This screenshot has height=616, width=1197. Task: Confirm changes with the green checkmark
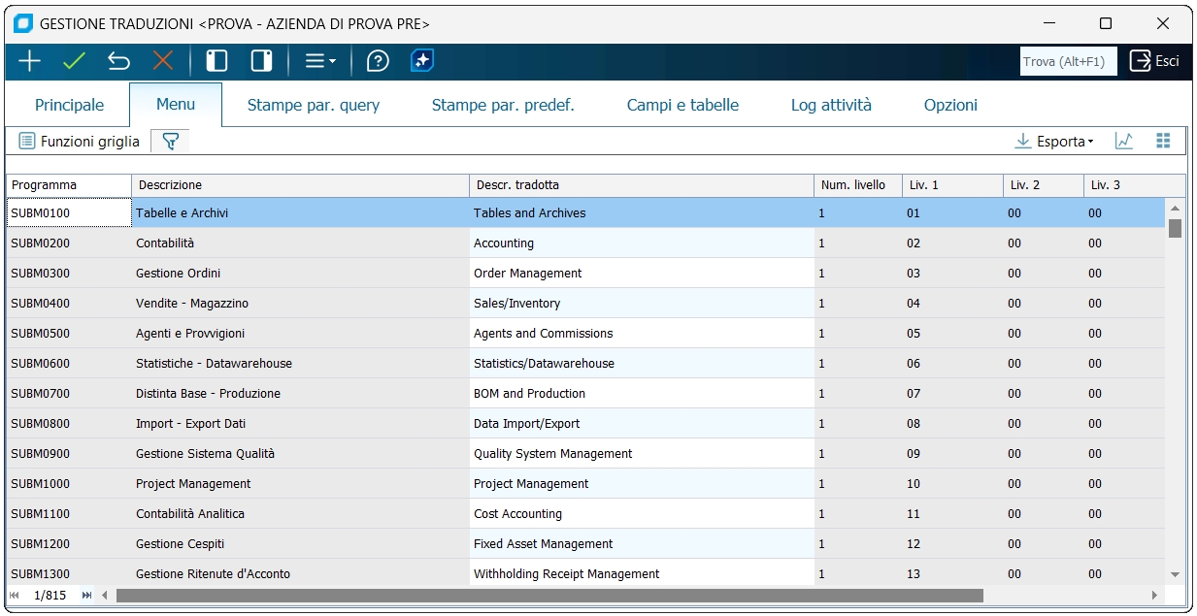pyautogui.click(x=74, y=61)
